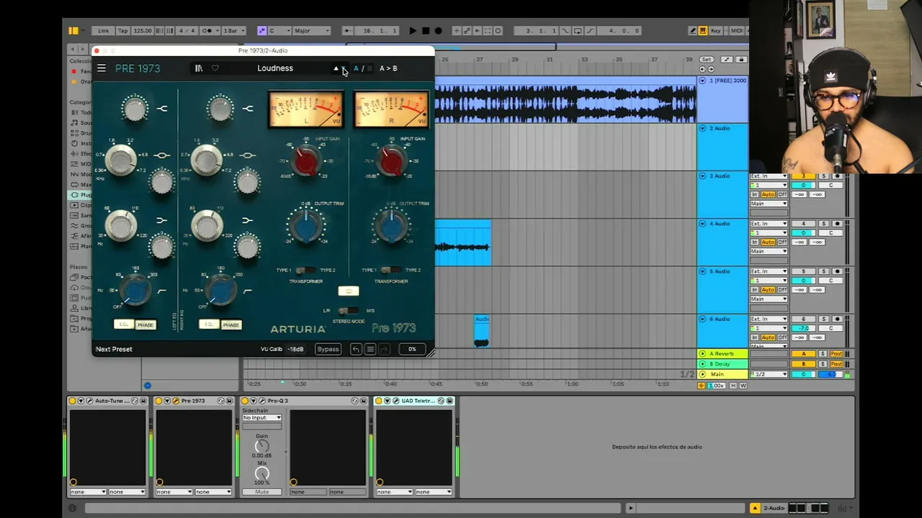922x518 pixels.
Task: Toggle the left channel EQL button
Action: tap(124, 324)
